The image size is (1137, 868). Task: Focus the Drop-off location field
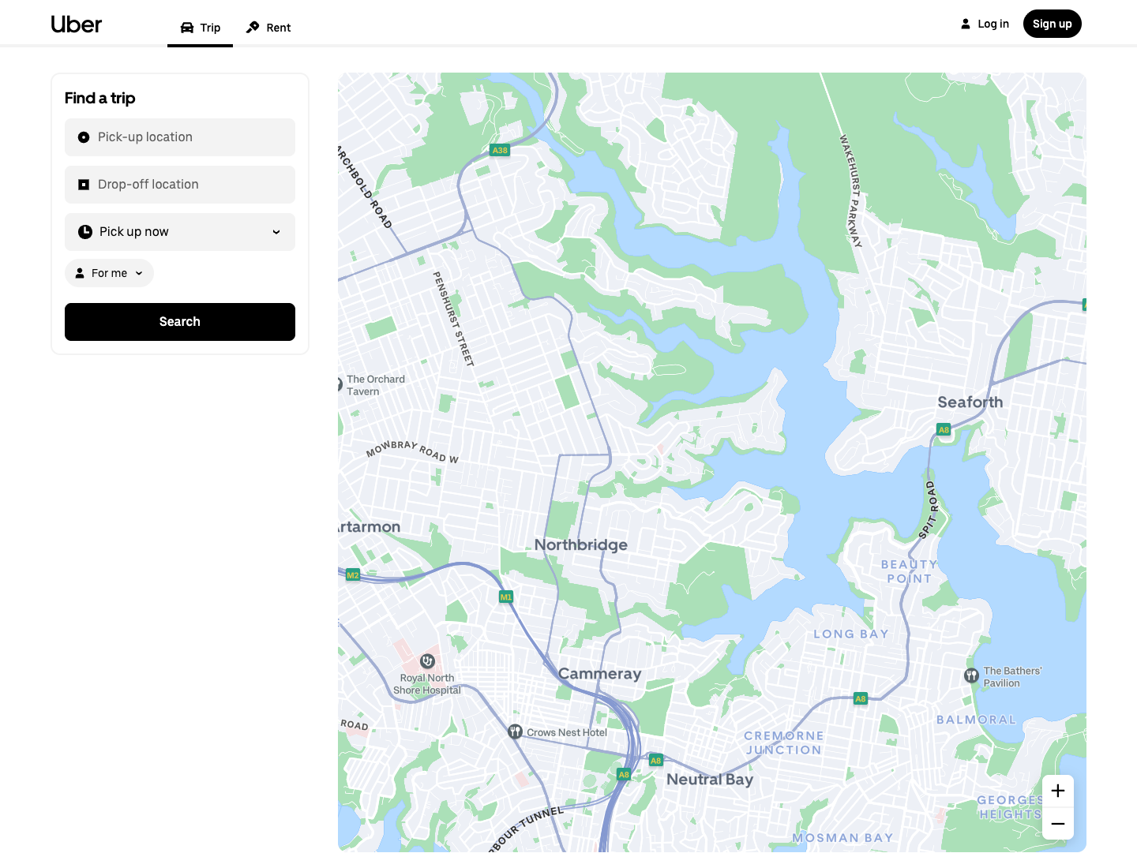click(x=180, y=185)
